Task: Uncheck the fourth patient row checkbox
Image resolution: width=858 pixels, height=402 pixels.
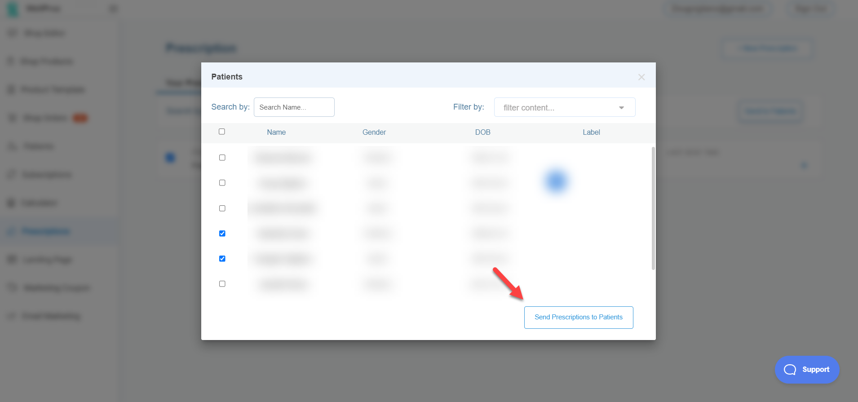Action: (222, 234)
